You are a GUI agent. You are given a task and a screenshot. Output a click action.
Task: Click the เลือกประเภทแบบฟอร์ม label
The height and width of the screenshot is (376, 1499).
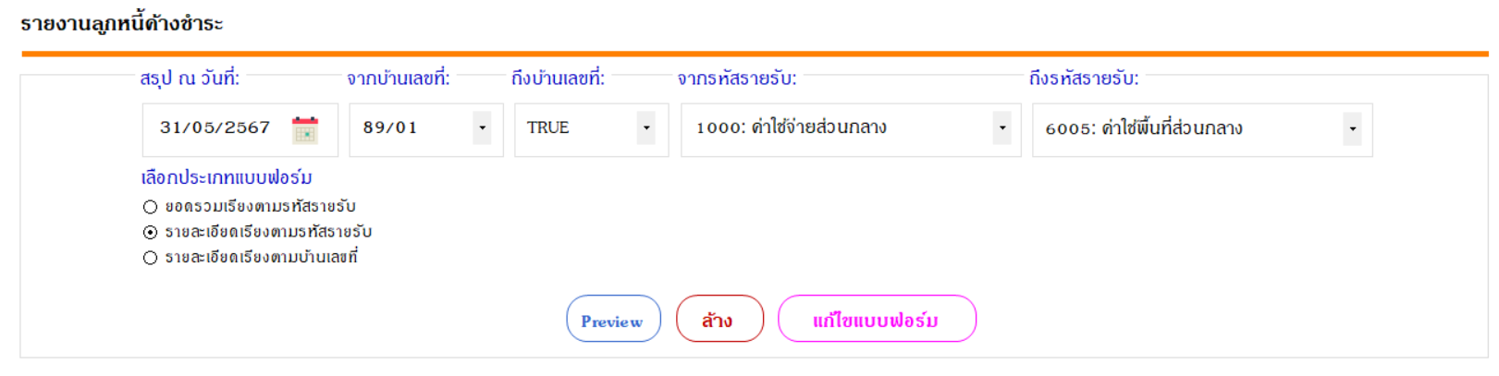[227, 176]
